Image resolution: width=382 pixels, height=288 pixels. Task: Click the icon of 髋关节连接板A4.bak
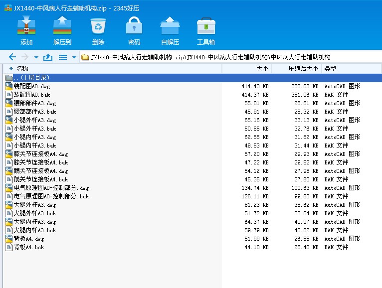[9, 179]
